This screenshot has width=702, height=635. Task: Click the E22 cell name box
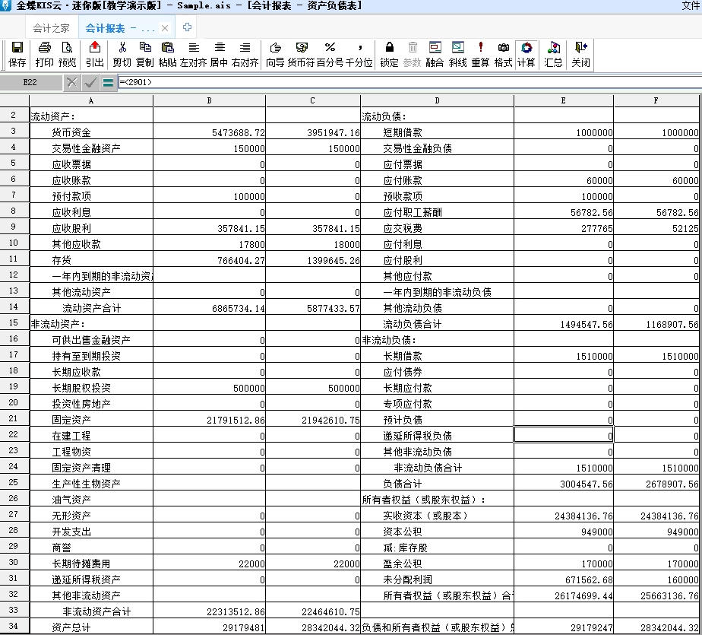click(30, 82)
